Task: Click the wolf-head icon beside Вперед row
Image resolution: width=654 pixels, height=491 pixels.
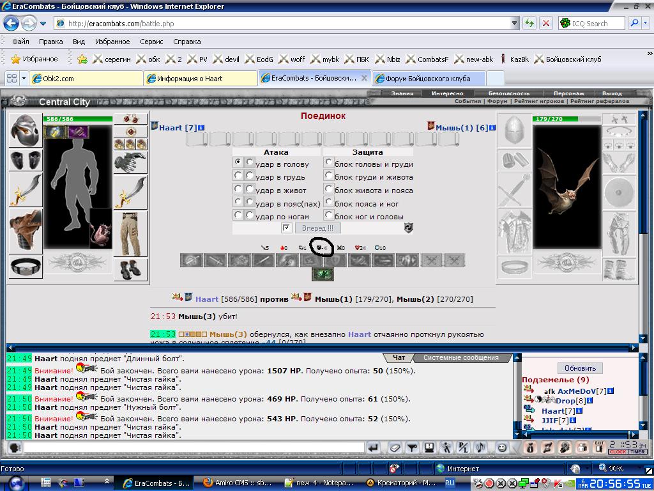Action: pos(408,228)
